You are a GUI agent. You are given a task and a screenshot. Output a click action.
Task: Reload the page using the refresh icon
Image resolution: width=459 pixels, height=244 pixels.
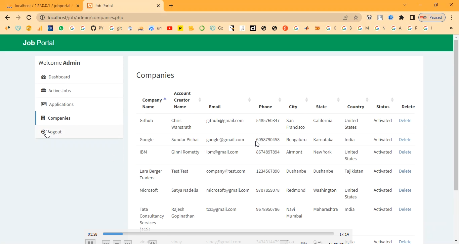[29, 17]
